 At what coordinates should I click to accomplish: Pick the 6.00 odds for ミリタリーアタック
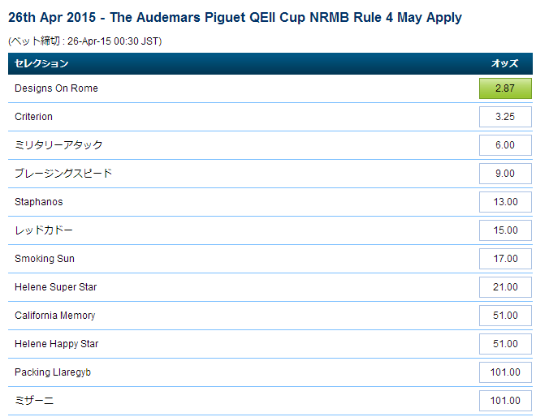[x=505, y=145]
